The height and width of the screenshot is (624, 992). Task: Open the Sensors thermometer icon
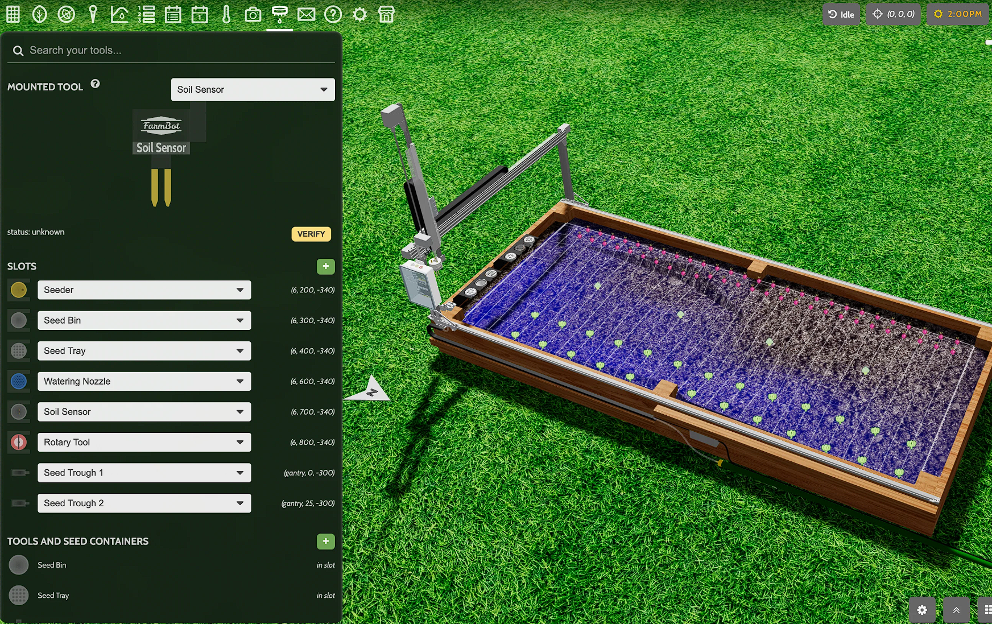[226, 14]
